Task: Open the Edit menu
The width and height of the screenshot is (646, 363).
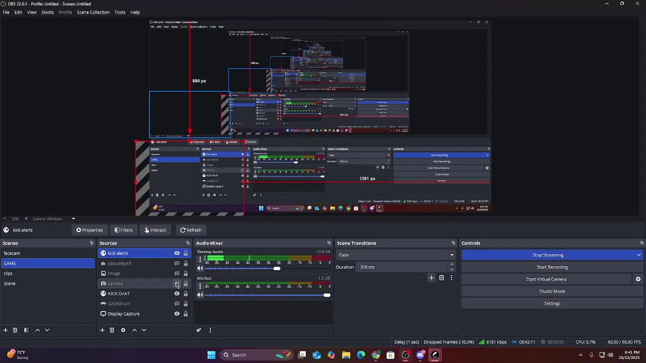Action: click(x=18, y=12)
